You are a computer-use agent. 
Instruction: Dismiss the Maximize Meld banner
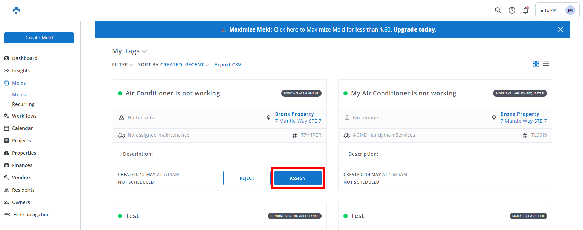pyautogui.click(x=561, y=29)
